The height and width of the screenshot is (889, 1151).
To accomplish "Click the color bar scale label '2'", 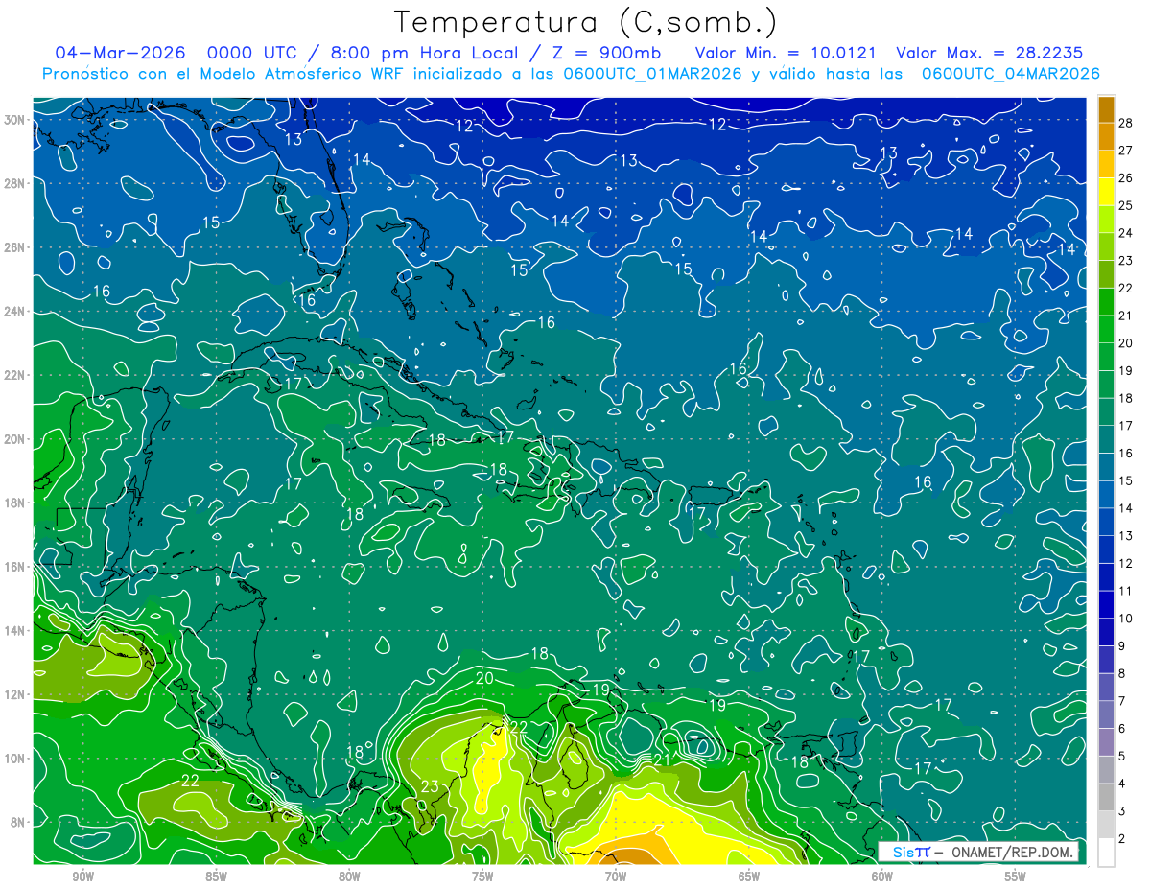I will 1122,839.
